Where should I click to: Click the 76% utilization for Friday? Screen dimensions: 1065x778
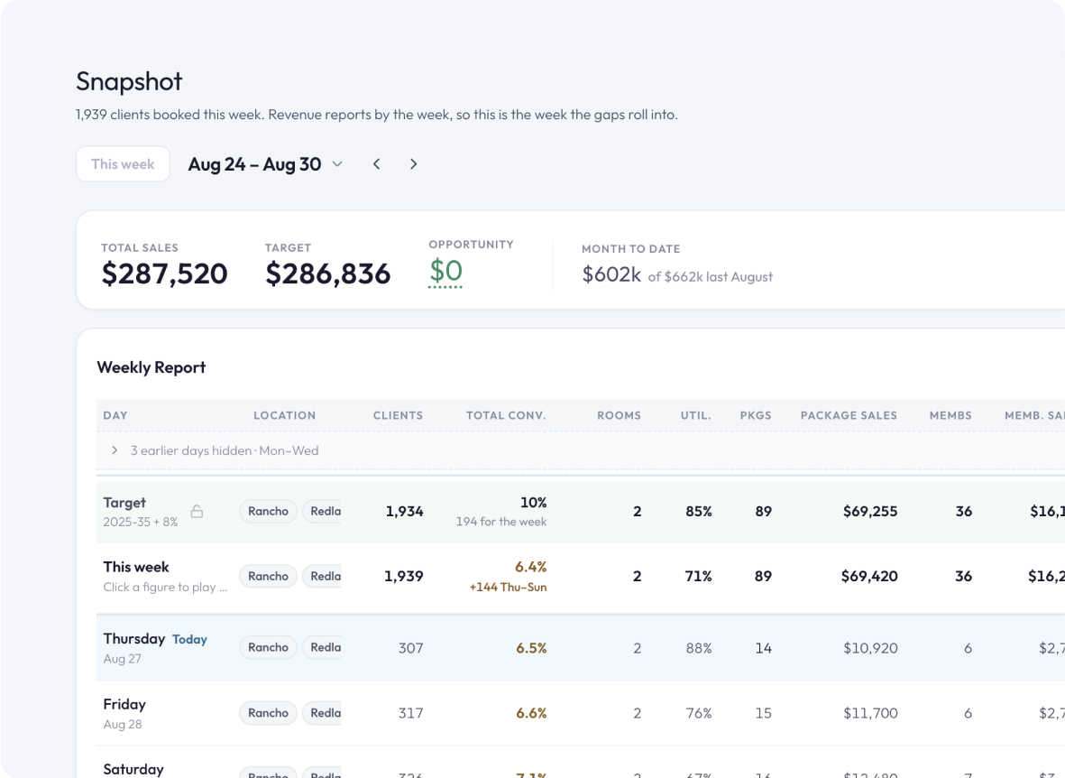pos(699,713)
